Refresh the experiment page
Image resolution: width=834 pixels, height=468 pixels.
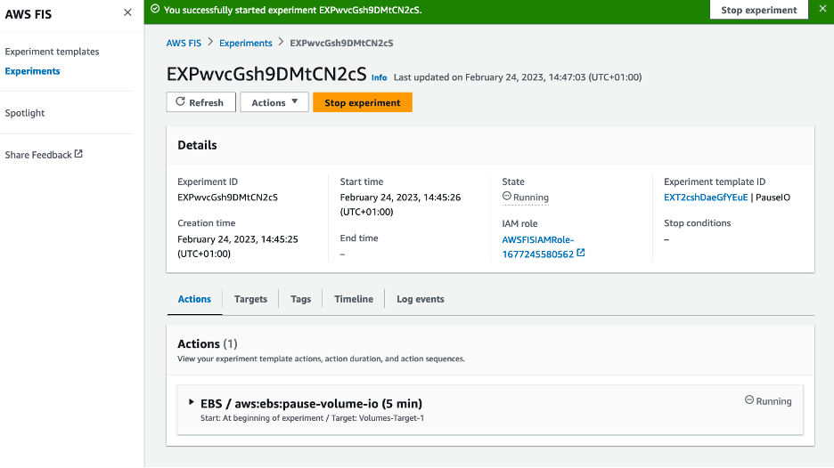(201, 102)
